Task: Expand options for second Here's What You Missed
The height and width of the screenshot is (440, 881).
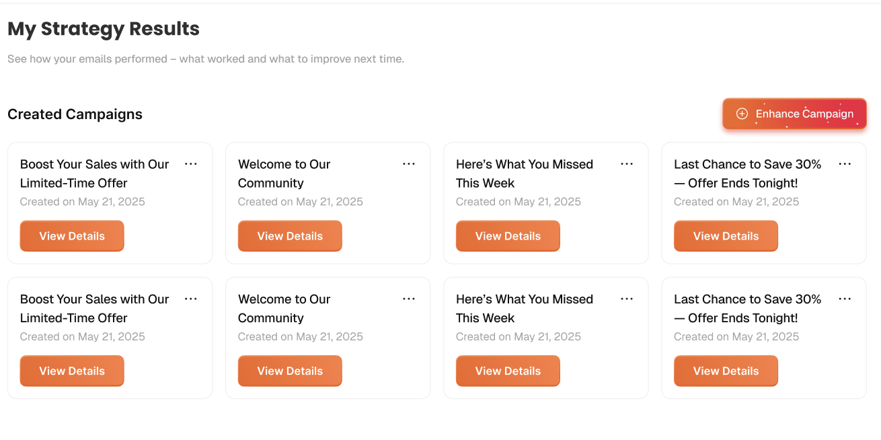Action: point(626,298)
